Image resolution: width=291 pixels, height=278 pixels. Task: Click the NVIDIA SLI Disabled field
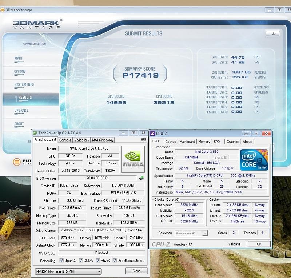[101, 253]
